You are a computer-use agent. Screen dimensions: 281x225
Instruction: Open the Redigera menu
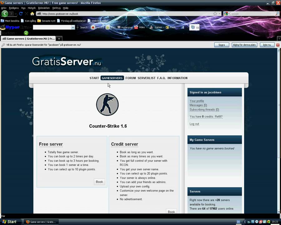tap(14, 8)
